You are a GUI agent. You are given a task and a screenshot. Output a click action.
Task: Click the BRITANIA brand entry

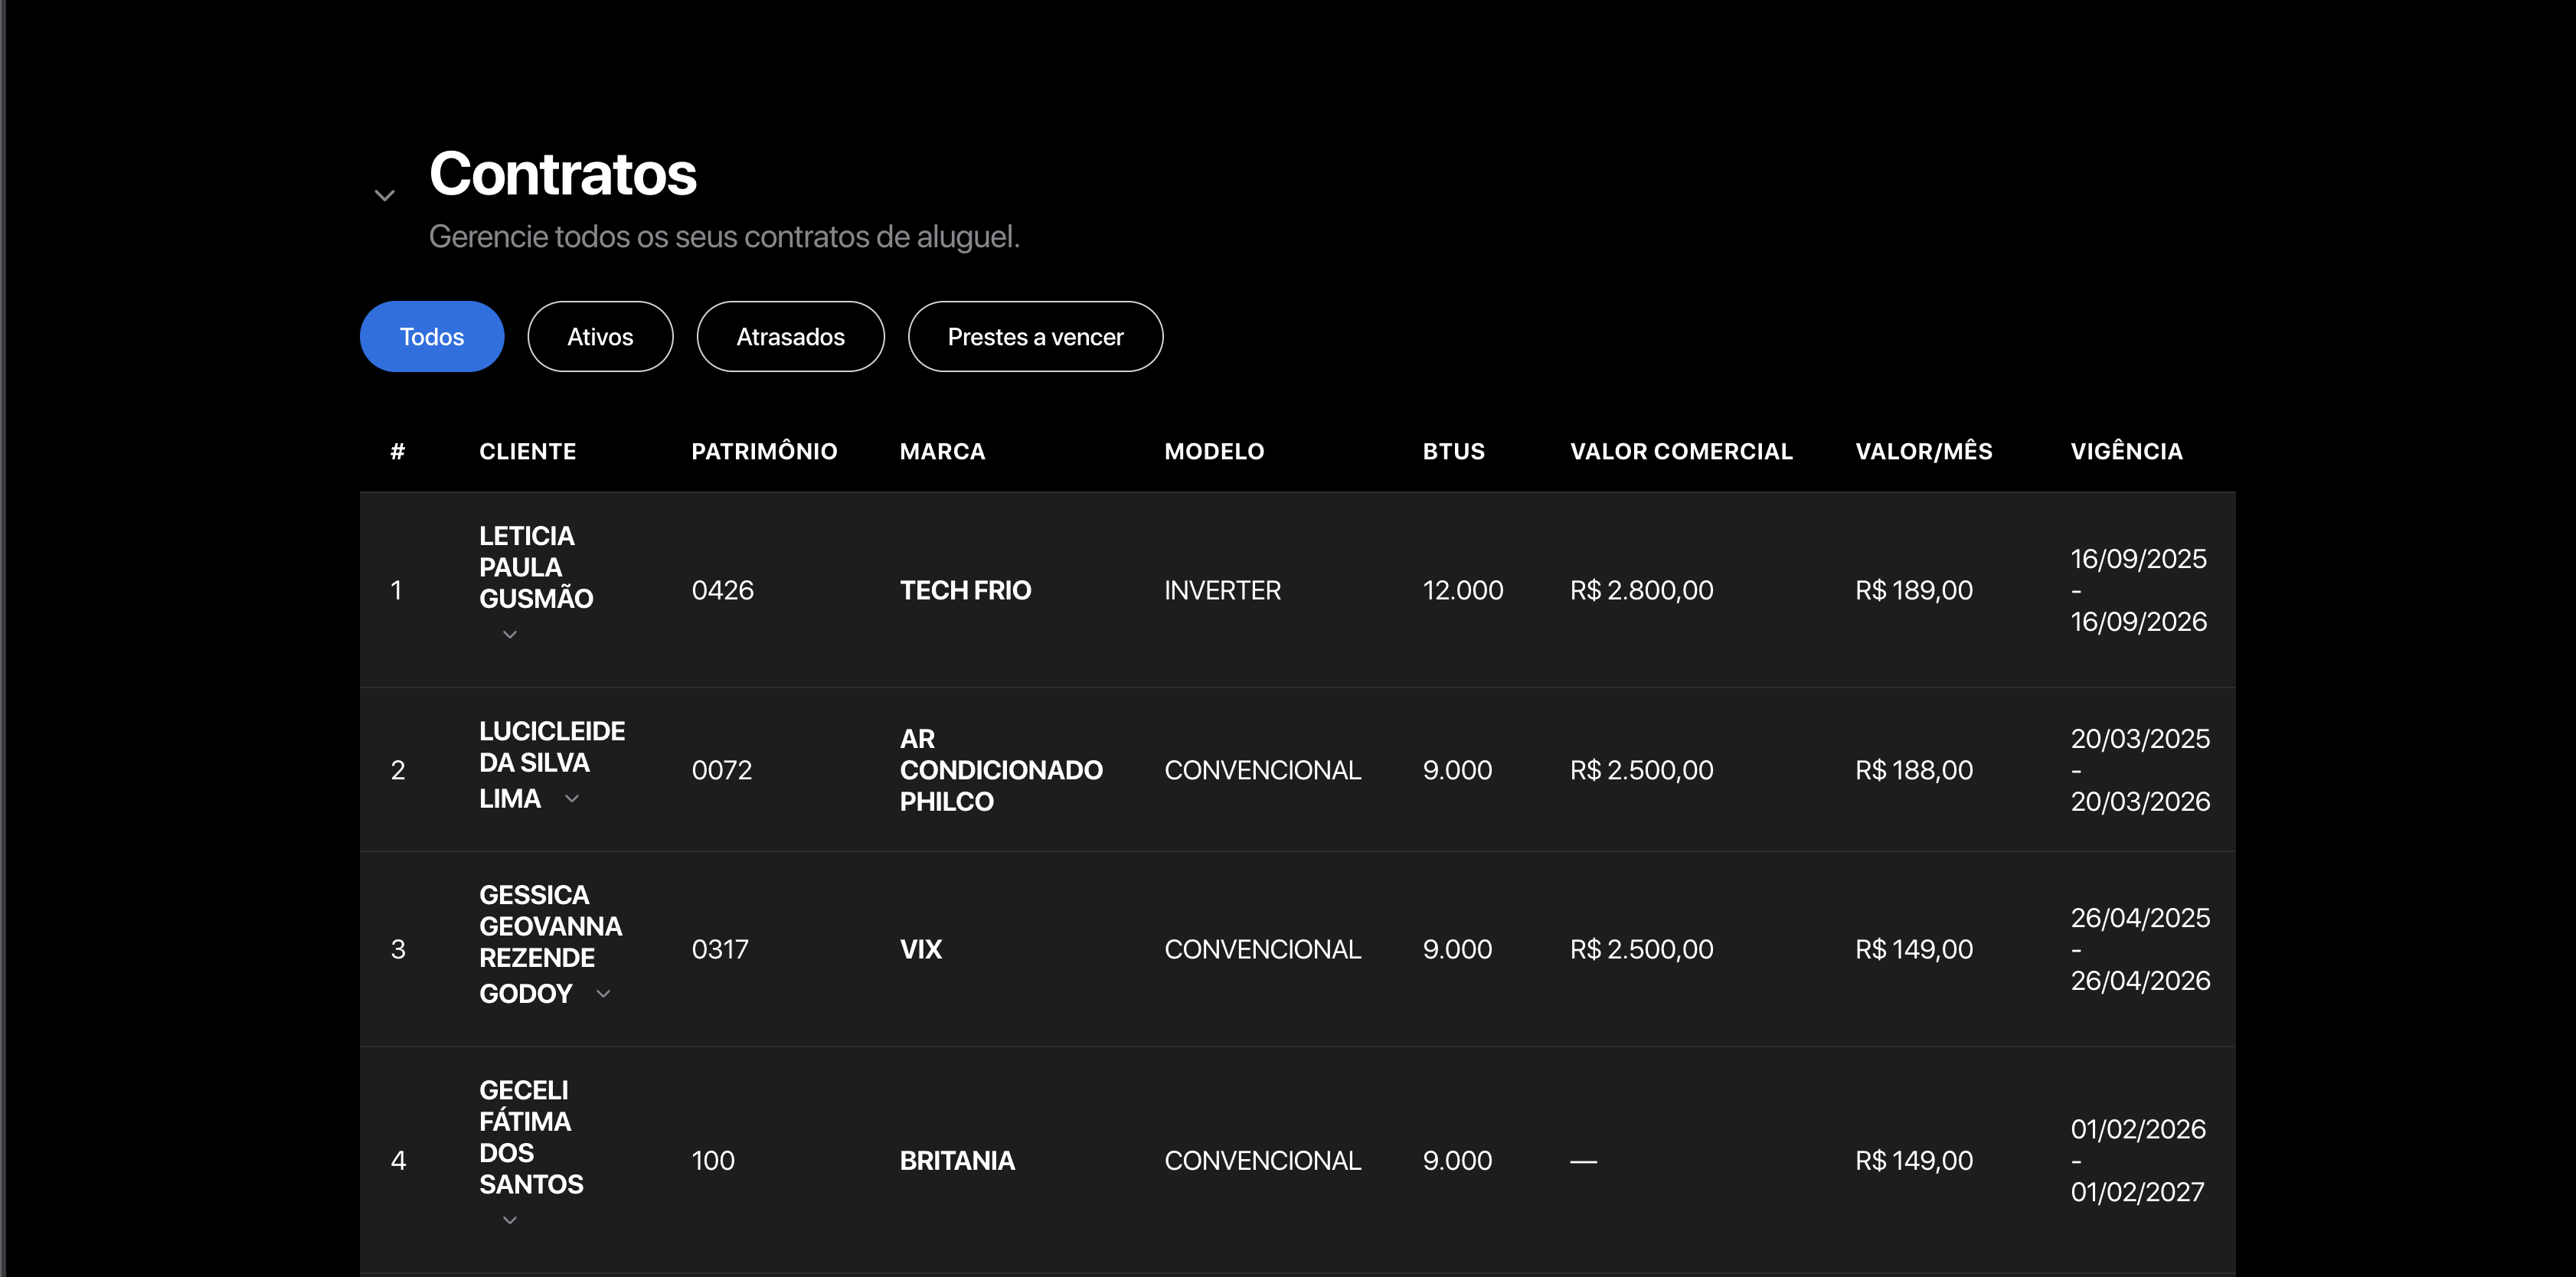[x=957, y=1161]
